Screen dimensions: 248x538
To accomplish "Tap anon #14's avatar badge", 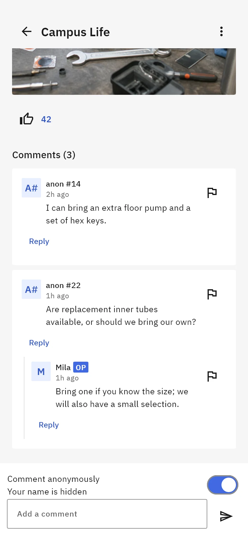I will point(31,188).
